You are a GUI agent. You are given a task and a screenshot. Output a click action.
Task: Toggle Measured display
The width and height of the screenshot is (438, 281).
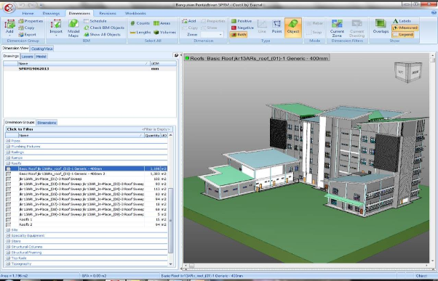pos(405,28)
